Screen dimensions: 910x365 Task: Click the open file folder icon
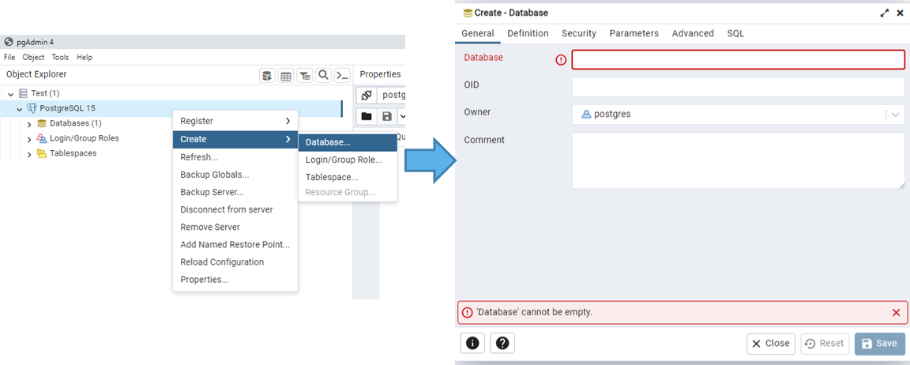click(x=367, y=116)
